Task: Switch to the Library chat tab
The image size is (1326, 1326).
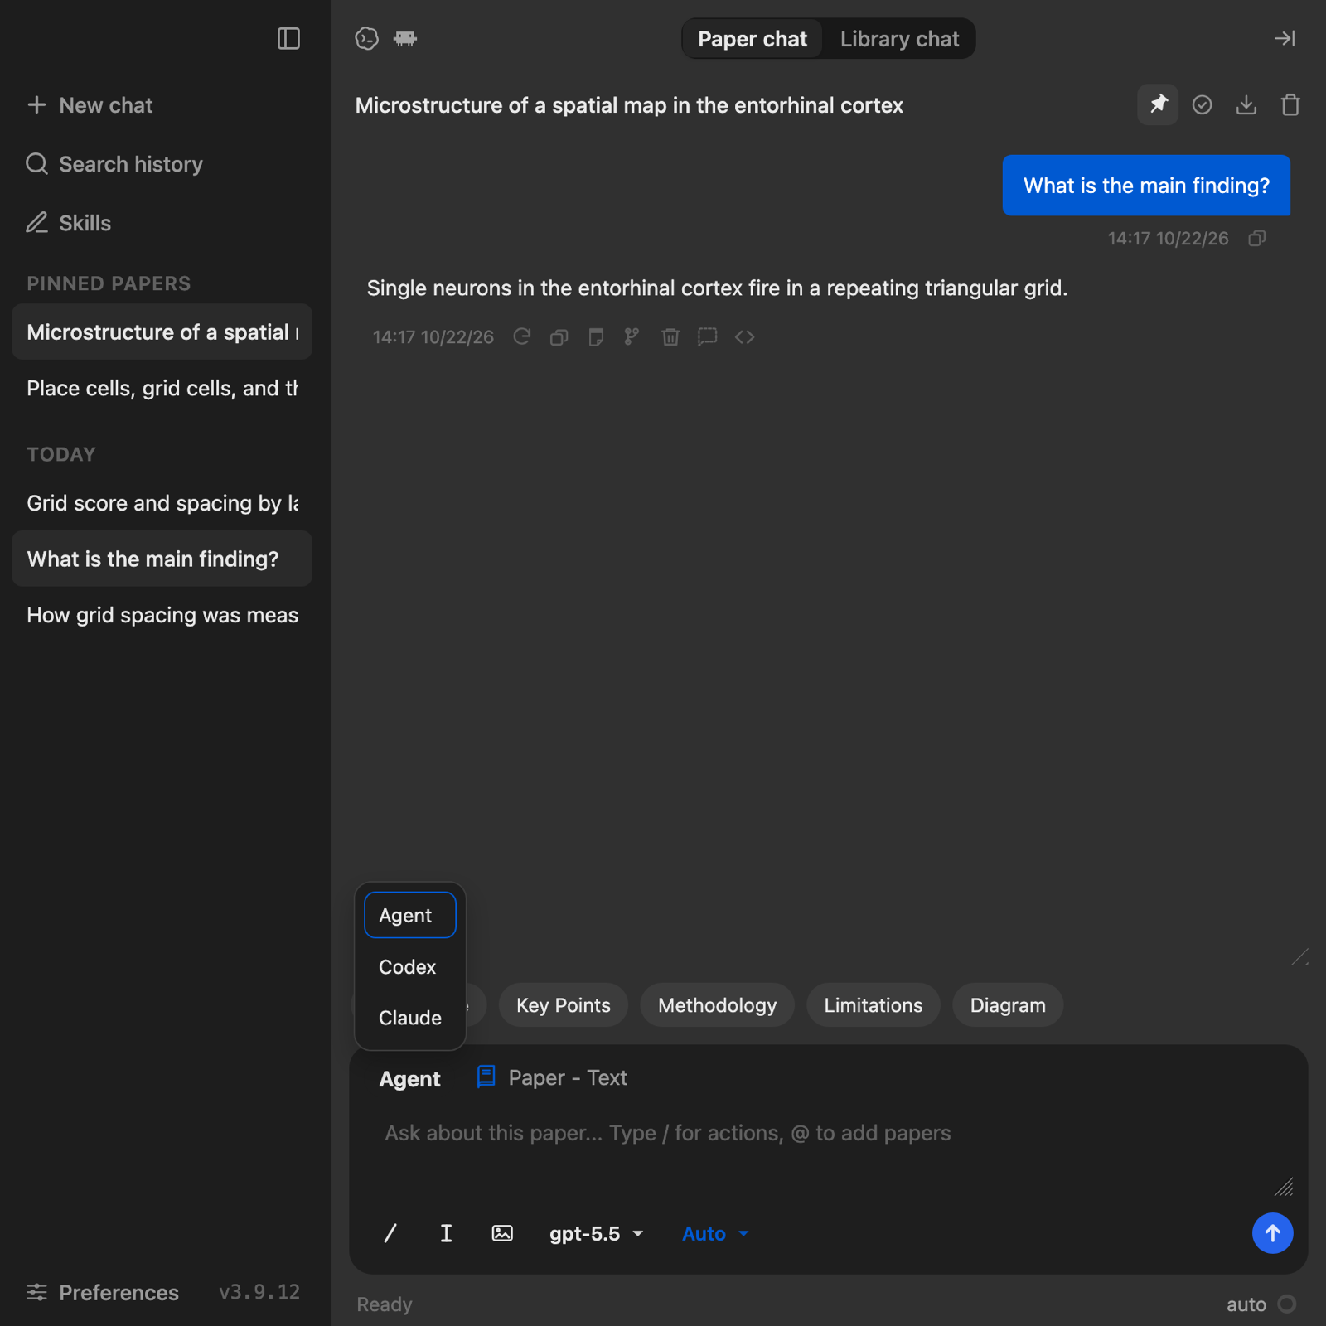Action: click(899, 39)
